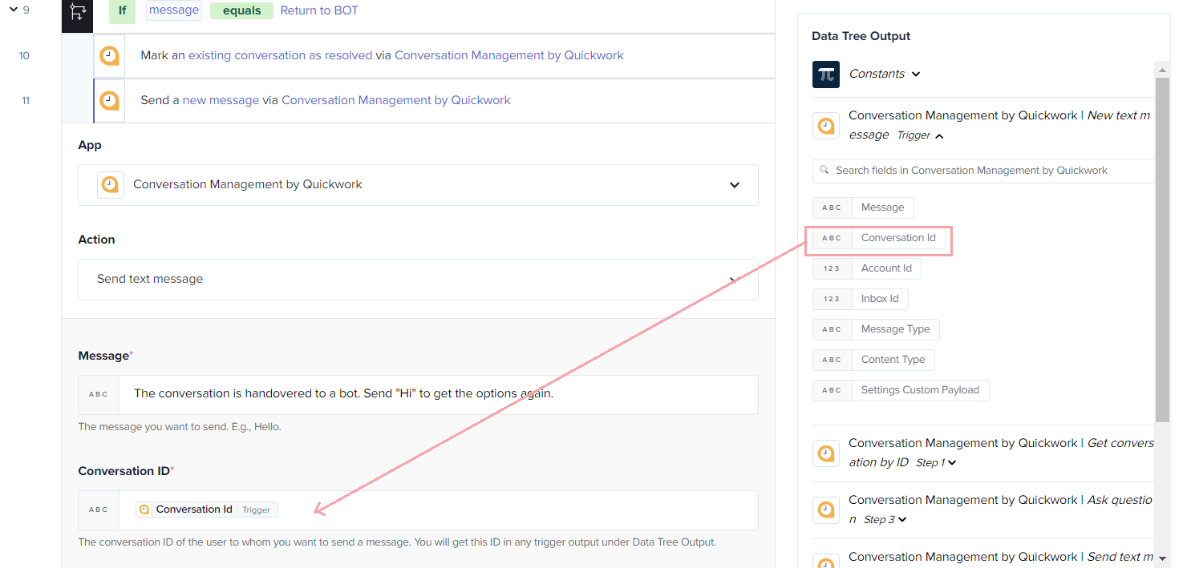Click the Conversation Id Trigger pill in field

coord(207,510)
